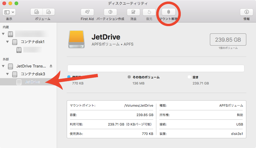Click the 内蔵 section header
256x148 pixels.
6,27
